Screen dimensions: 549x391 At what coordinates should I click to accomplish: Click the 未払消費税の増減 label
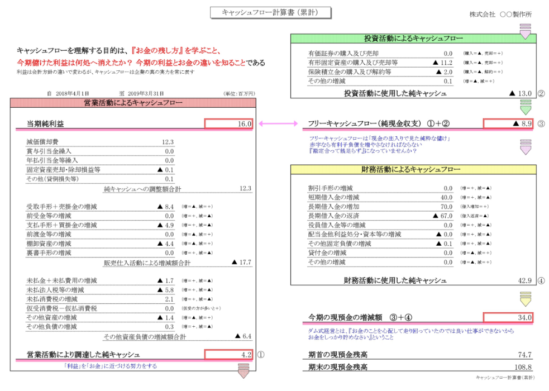click(52, 299)
